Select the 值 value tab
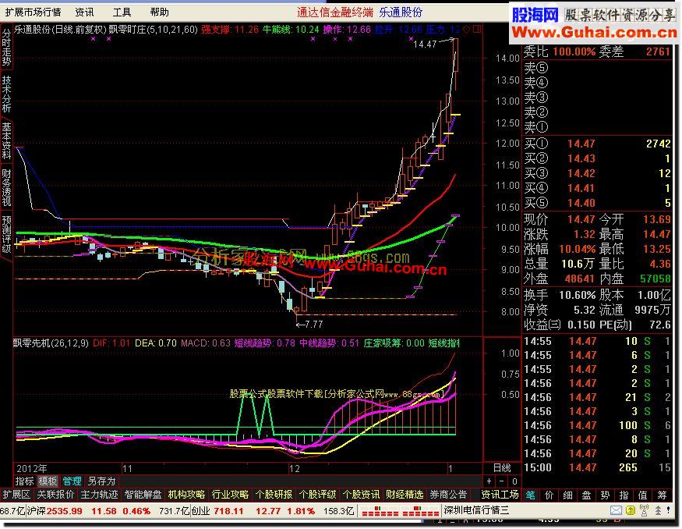Screen dimensions: 682x529 (x=643, y=495)
